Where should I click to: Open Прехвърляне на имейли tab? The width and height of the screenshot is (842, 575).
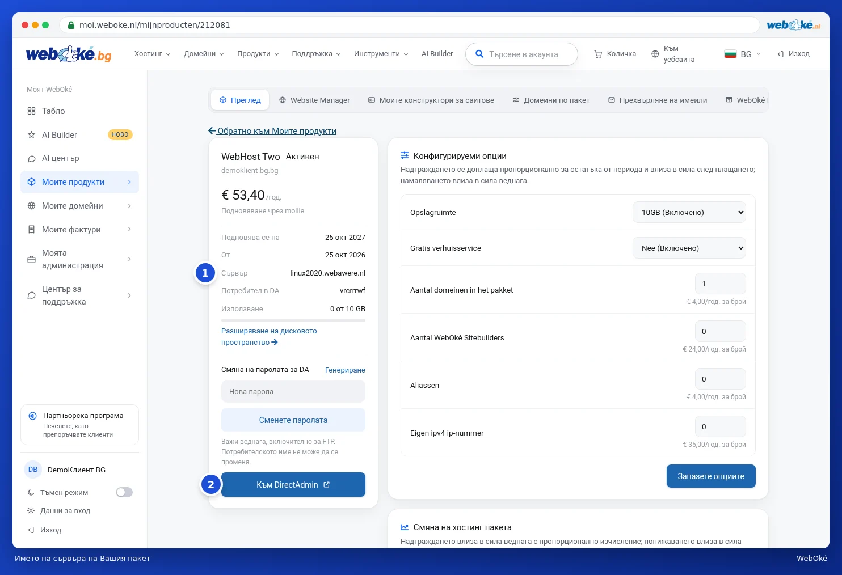point(658,100)
